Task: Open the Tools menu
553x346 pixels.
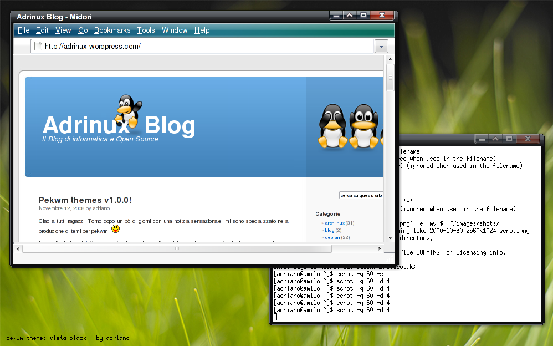Action: tap(146, 30)
